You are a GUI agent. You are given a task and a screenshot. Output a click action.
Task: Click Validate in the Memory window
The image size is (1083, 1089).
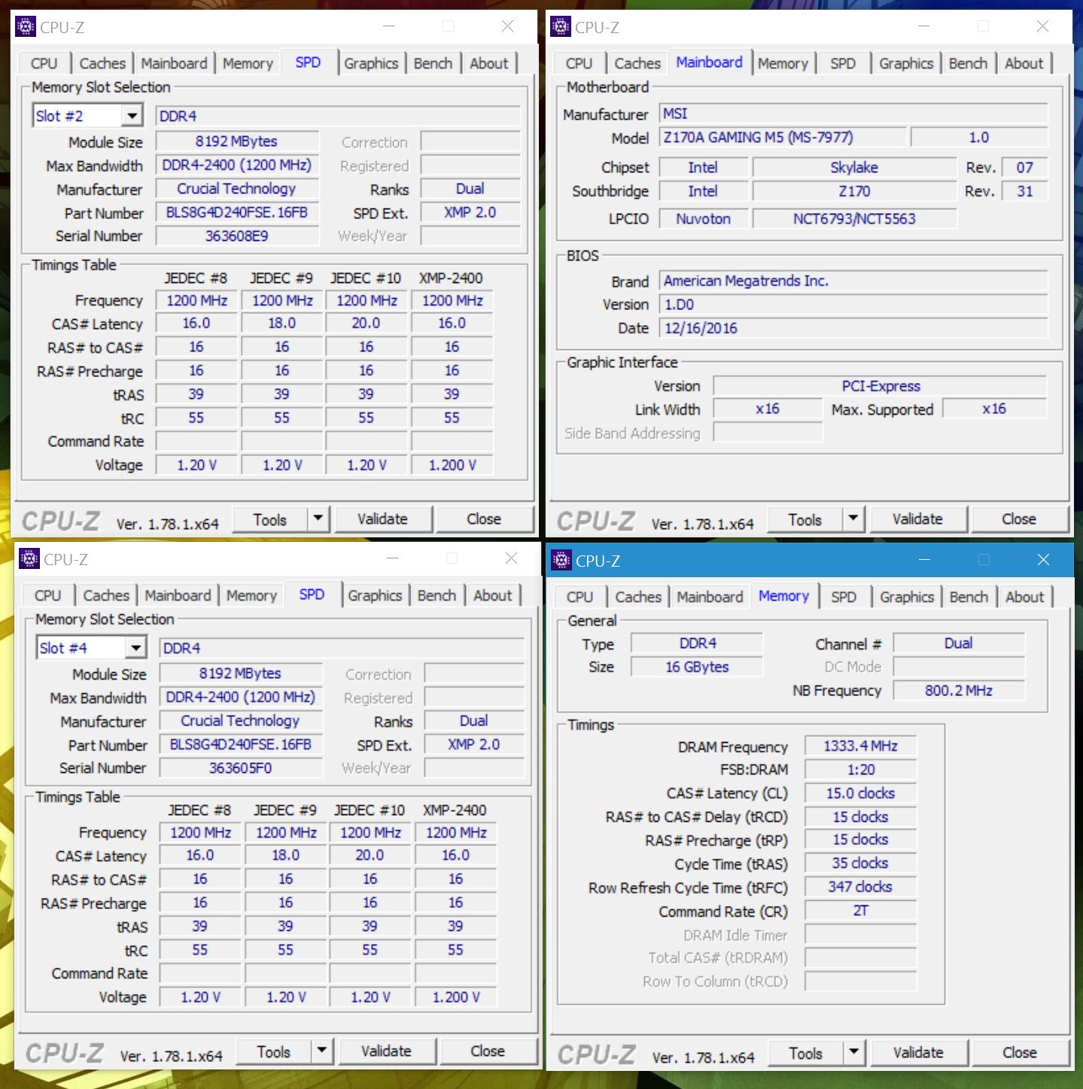919,1053
